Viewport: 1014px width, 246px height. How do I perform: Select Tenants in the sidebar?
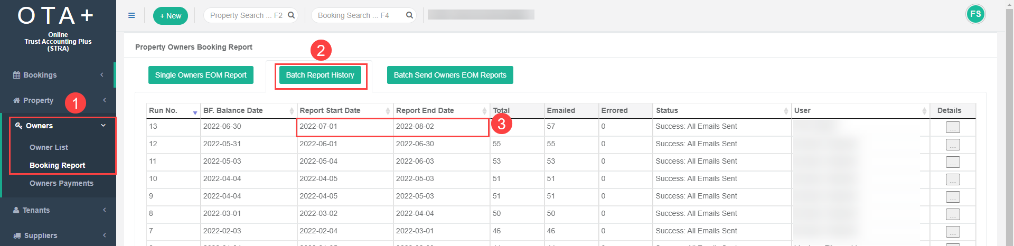[36, 210]
